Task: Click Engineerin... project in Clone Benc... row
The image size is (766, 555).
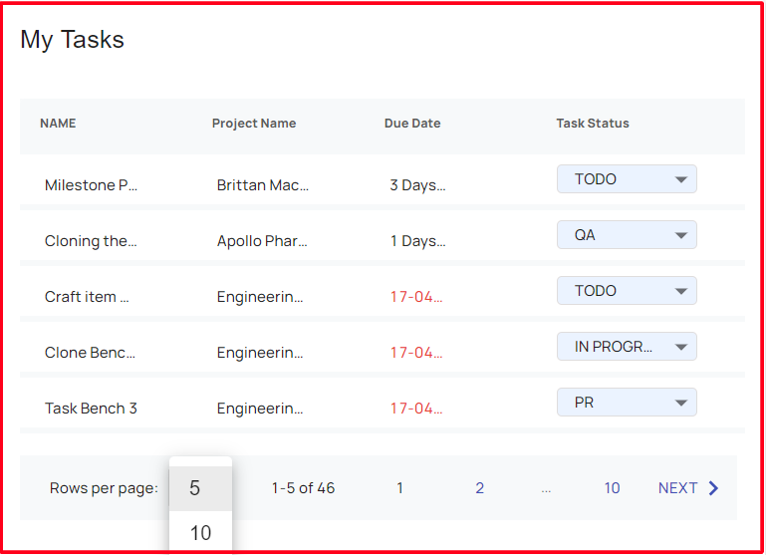Action: point(260,353)
